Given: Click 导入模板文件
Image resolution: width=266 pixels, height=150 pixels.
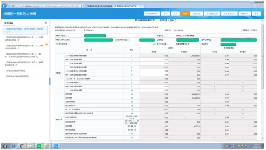Looking at the screenshot, I should tap(212, 13).
